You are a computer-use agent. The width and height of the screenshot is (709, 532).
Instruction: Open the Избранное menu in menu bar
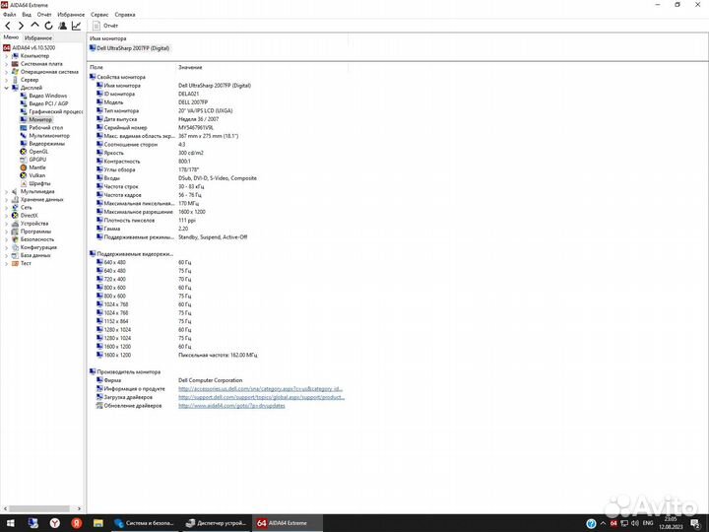[71, 15]
